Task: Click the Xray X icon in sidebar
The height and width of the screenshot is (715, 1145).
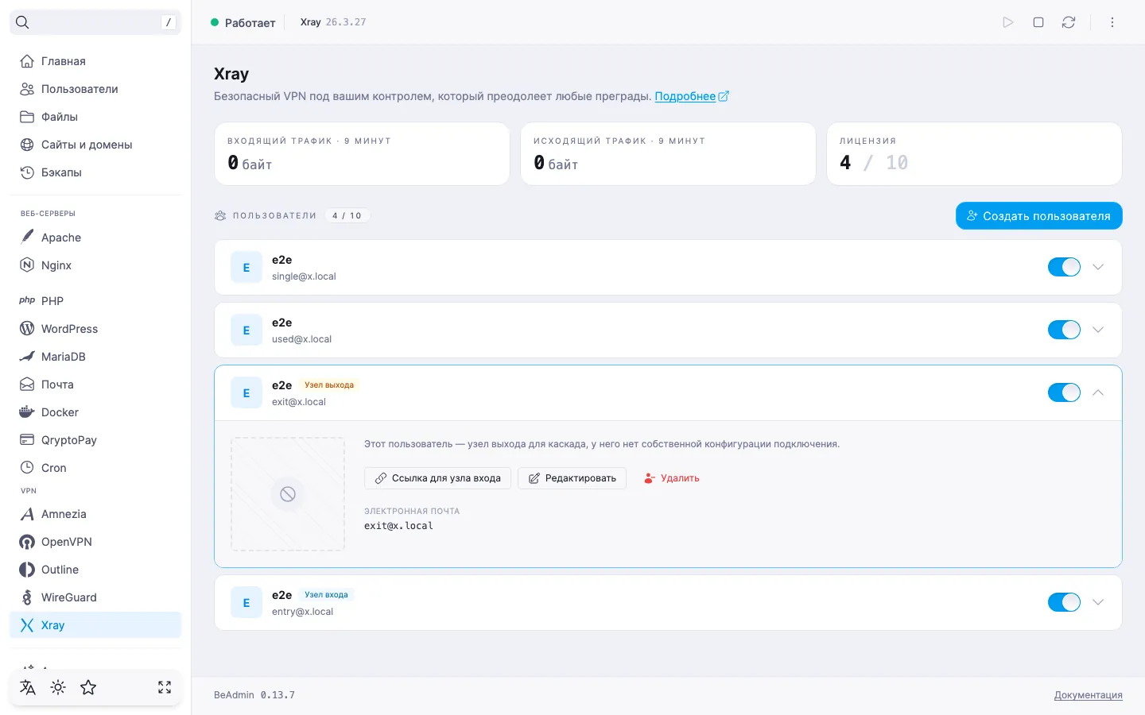Action: point(27,625)
